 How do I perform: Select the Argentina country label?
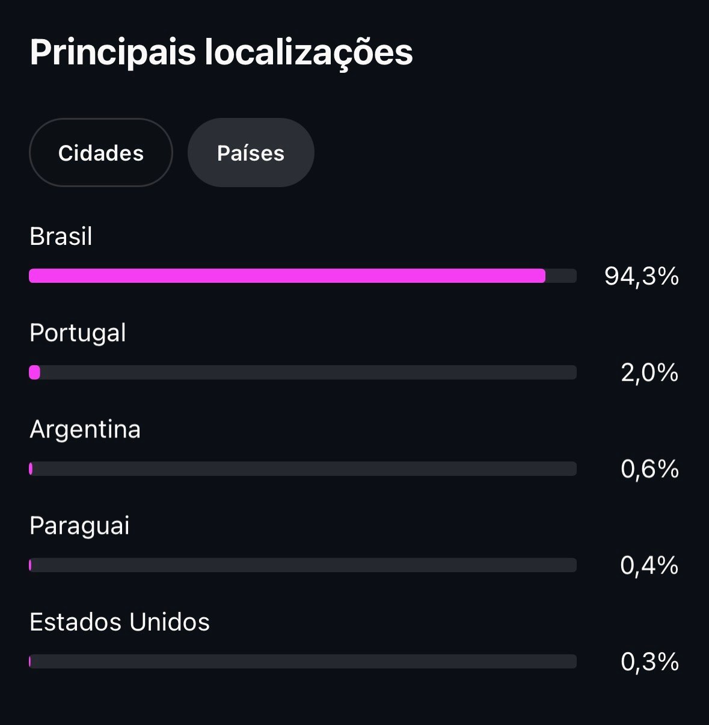click(85, 430)
